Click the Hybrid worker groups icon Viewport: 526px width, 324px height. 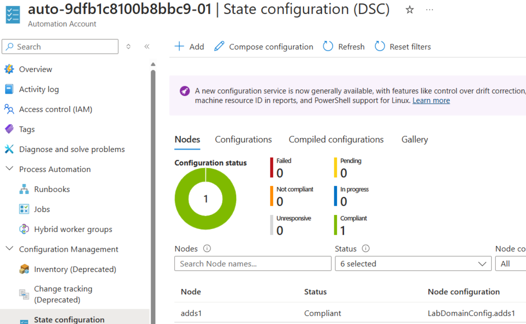click(24, 229)
